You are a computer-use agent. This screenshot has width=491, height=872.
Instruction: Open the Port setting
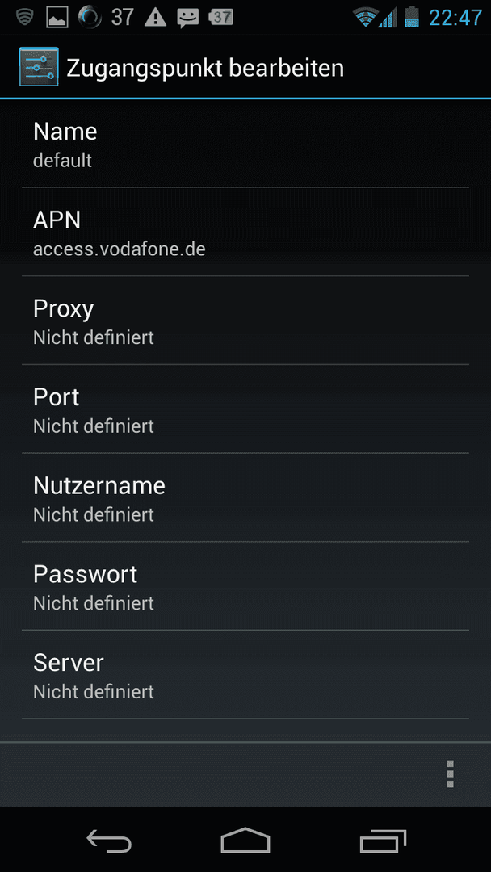point(245,409)
